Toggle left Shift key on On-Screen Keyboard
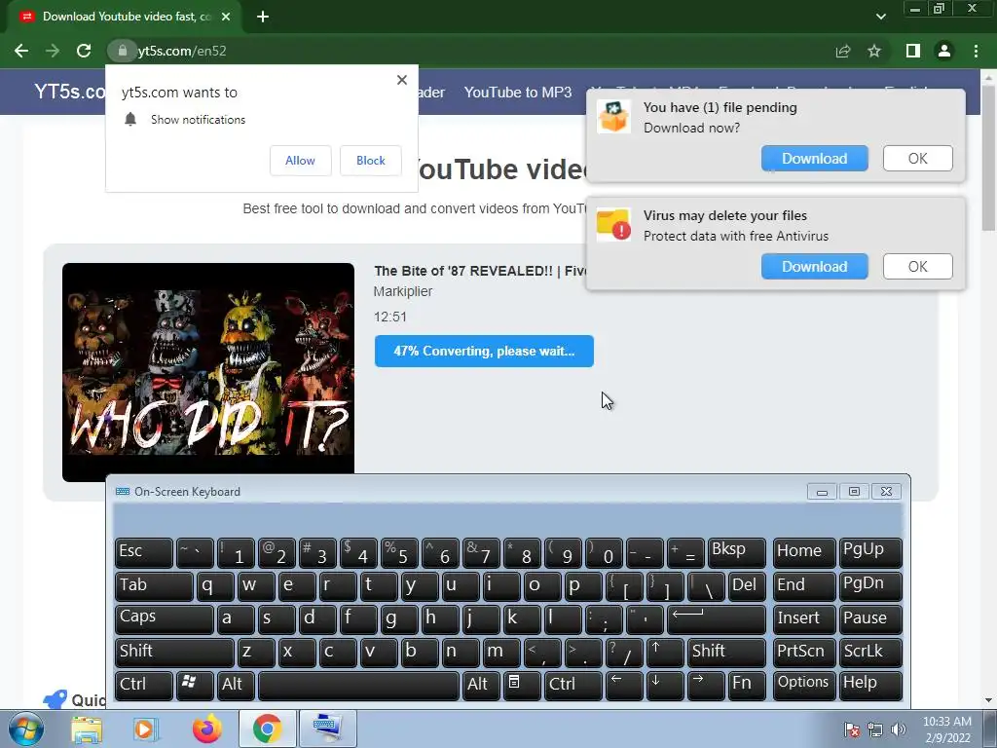997x748 pixels. coord(174,652)
